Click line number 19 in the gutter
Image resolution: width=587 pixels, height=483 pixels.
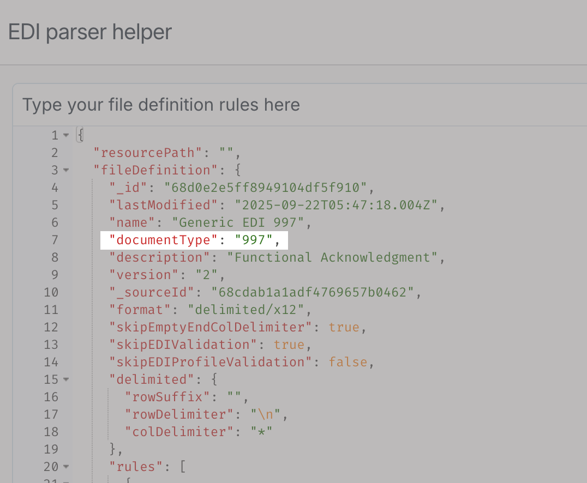pos(51,449)
